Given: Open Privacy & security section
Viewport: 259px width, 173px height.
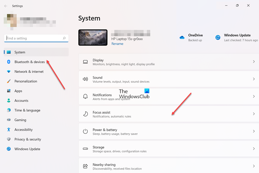Looking at the screenshot, I should pos(36,139).
